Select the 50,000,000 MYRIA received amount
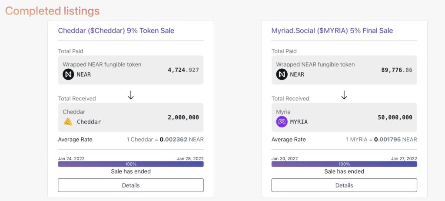This screenshot has height=201, width=445. tap(395, 117)
